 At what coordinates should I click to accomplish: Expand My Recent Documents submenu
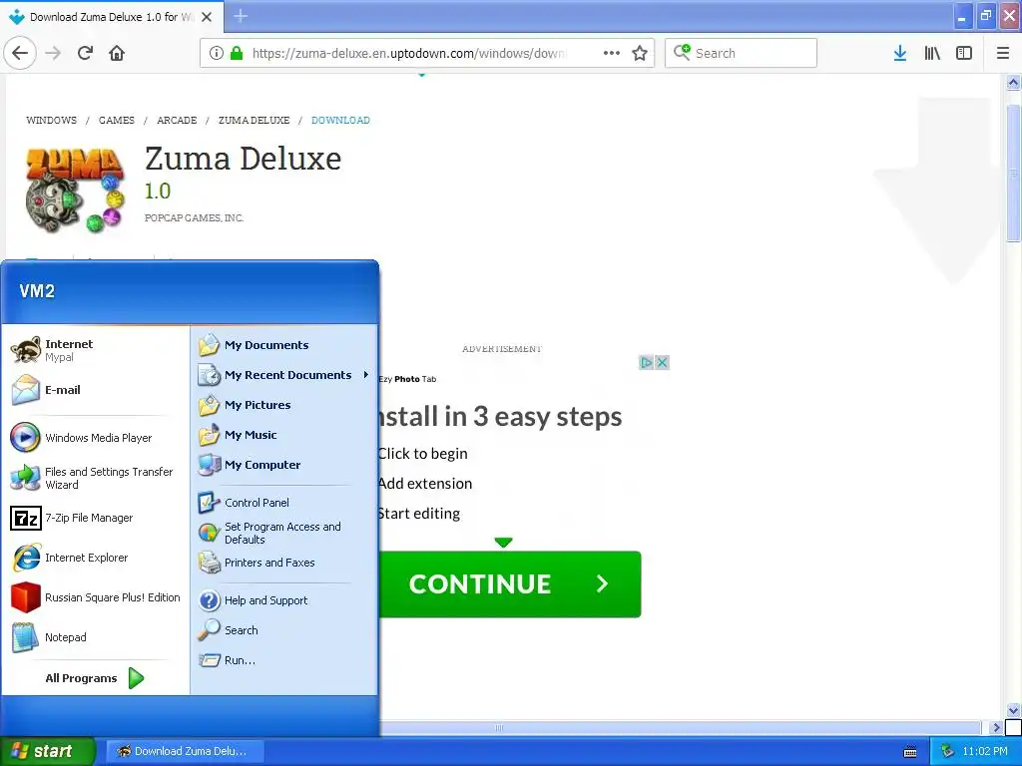coord(283,375)
